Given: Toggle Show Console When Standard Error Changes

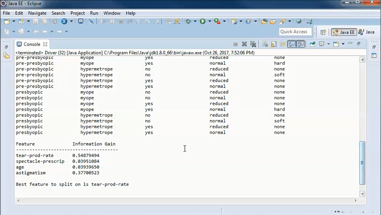Looking at the screenshot, I should (x=301, y=44).
